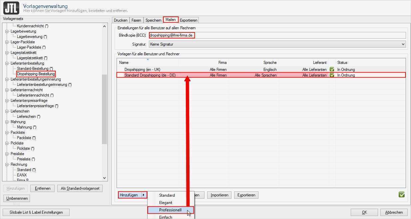Click the greyed Hinzufügen button under Vorlagensets tree
This screenshot has width=411, height=219.
pos(16,188)
